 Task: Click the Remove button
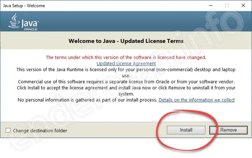pos(228,130)
